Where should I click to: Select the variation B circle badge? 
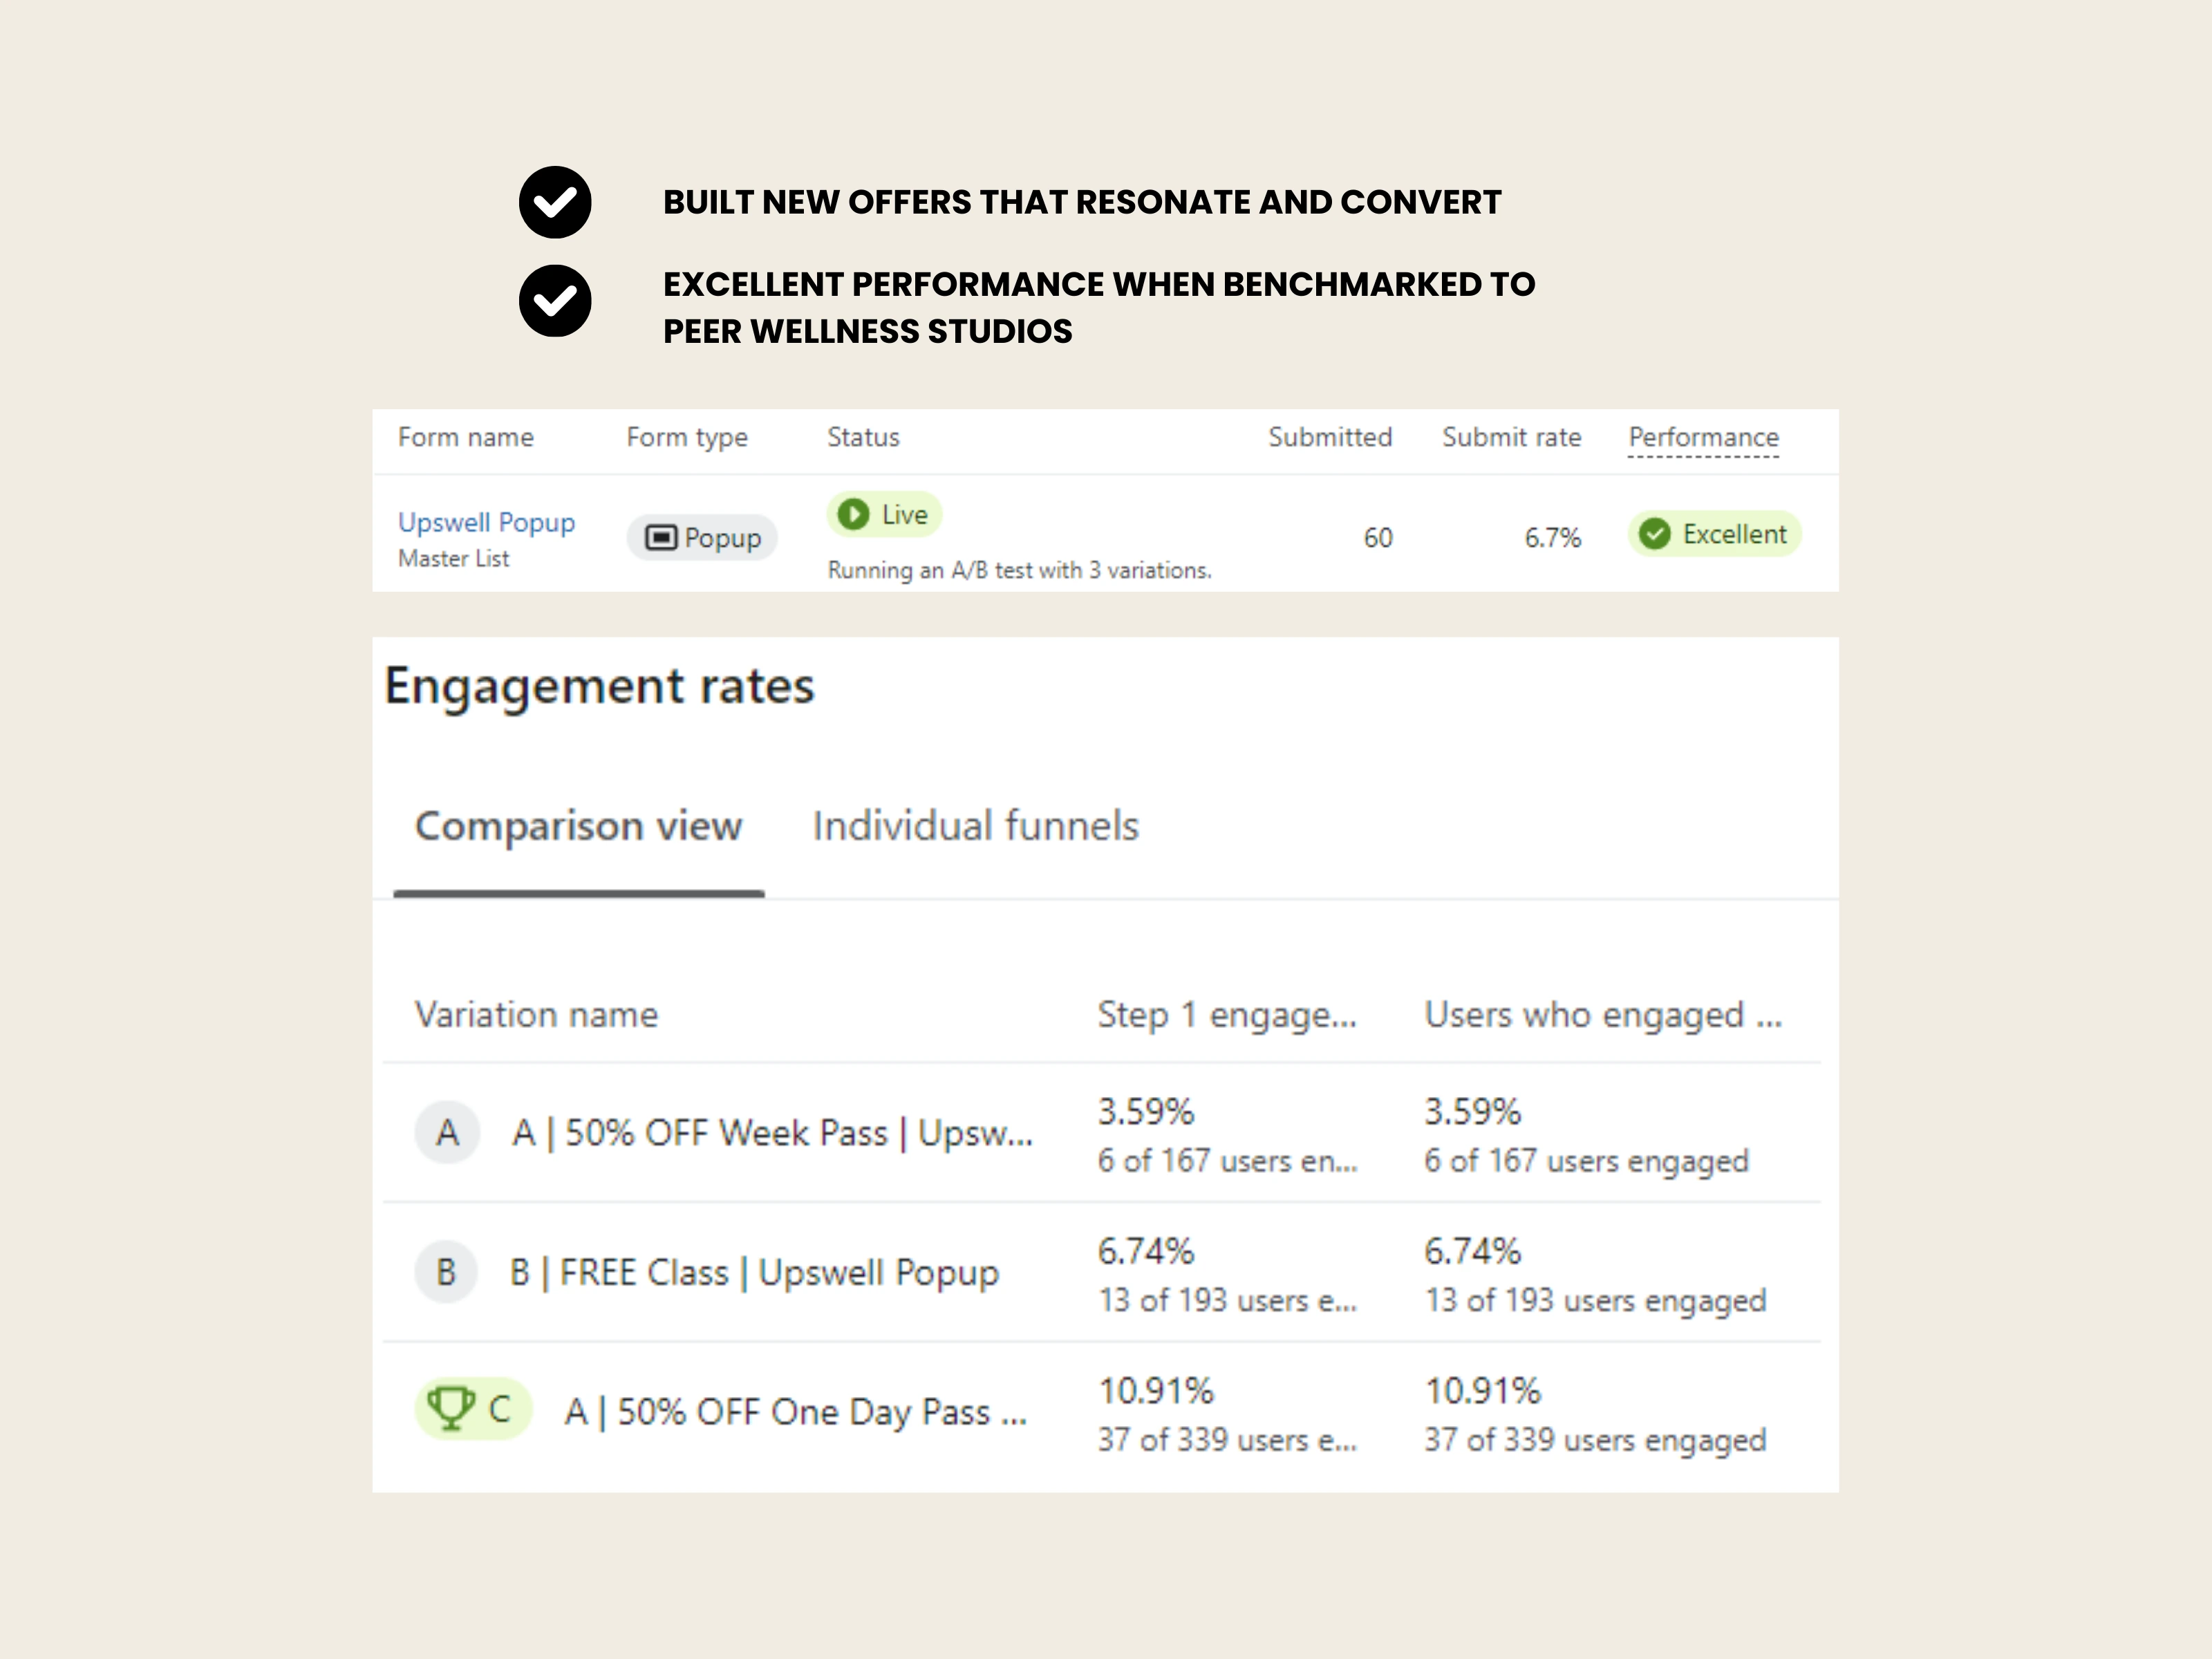446,1272
